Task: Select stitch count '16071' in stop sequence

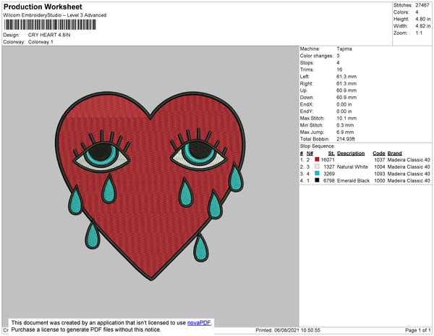Action: pyautogui.click(x=328, y=160)
